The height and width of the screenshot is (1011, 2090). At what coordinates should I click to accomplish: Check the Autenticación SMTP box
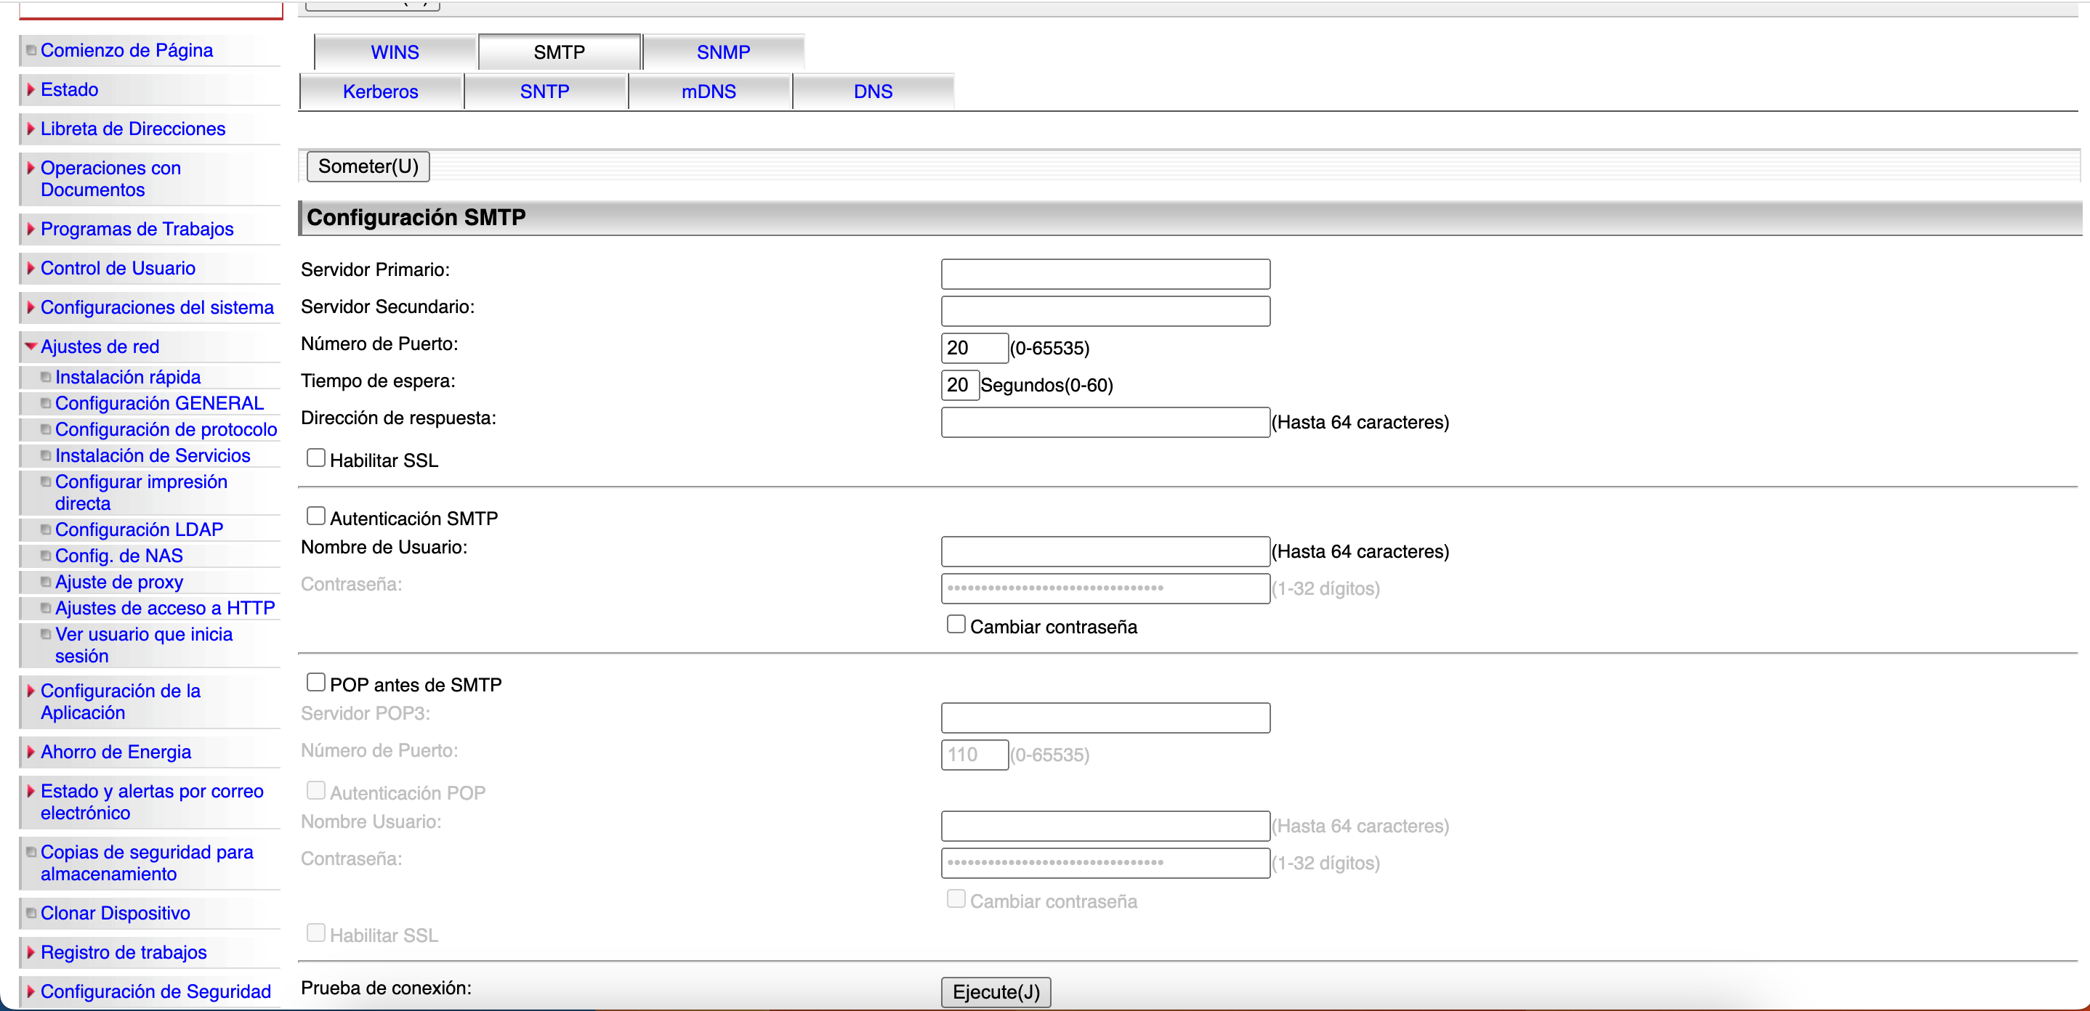[x=315, y=516]
